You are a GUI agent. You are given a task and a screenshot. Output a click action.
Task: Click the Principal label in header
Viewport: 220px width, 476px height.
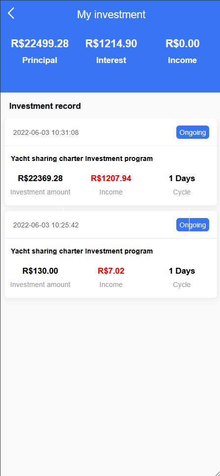point(40,60)
